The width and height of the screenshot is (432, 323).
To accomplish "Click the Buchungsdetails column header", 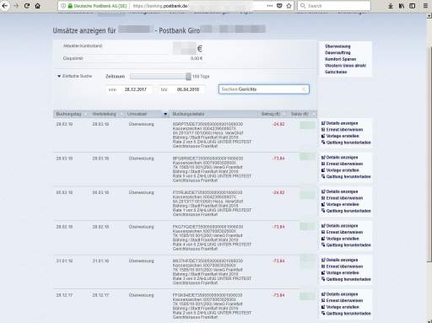I will 188,114.
